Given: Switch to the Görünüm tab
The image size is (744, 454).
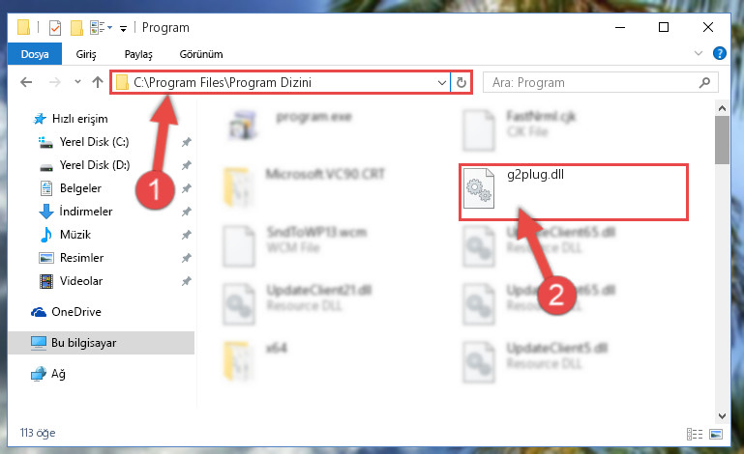Looking at the screenshot, I should [x=200, y=54].
